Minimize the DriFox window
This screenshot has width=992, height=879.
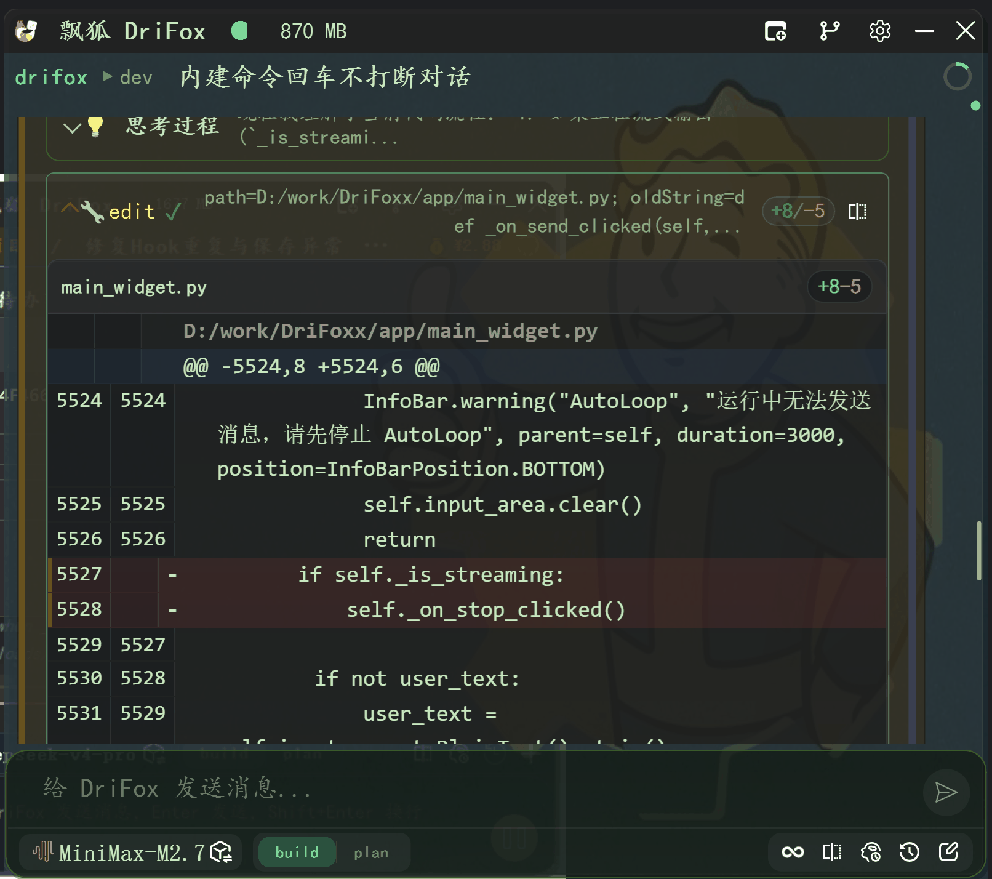click(924, 31)
